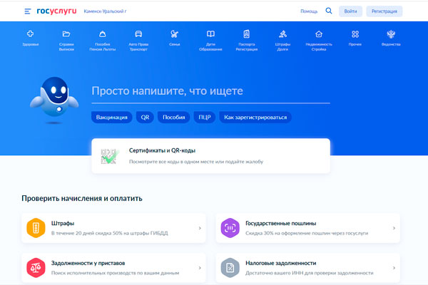
Task: Open the hamburger menu next to the Госуслуги logo
Action: pos(28,11)
